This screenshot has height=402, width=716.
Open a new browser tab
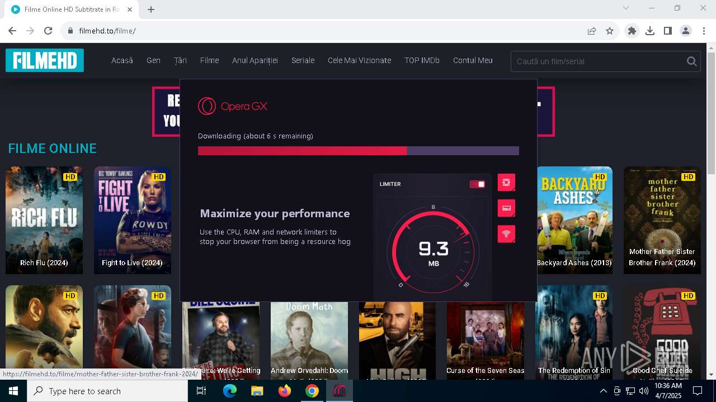click(151, 9)
